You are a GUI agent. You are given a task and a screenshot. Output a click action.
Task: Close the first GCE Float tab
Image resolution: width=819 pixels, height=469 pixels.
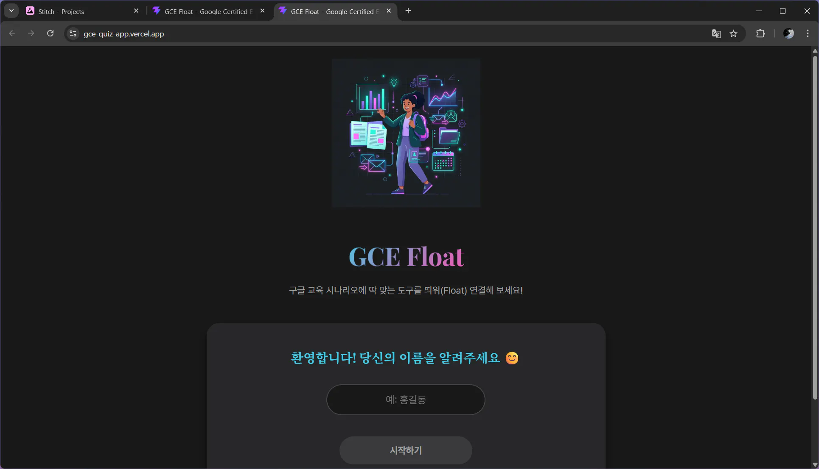263,11
